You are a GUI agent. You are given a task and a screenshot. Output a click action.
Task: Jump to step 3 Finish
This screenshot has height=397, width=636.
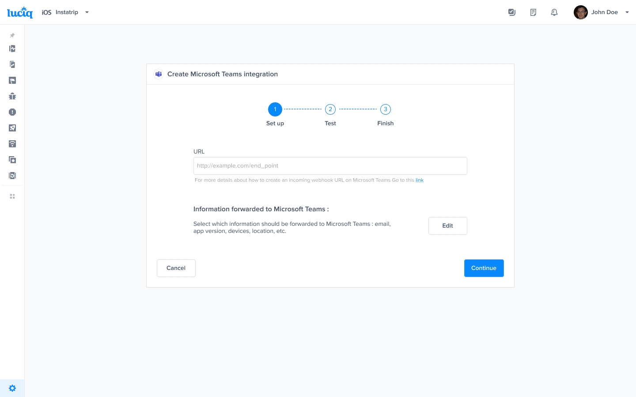pyautogui.click(x=386, y=109)
